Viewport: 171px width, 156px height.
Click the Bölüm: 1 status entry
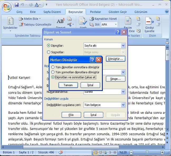click(x=9, y=152)
